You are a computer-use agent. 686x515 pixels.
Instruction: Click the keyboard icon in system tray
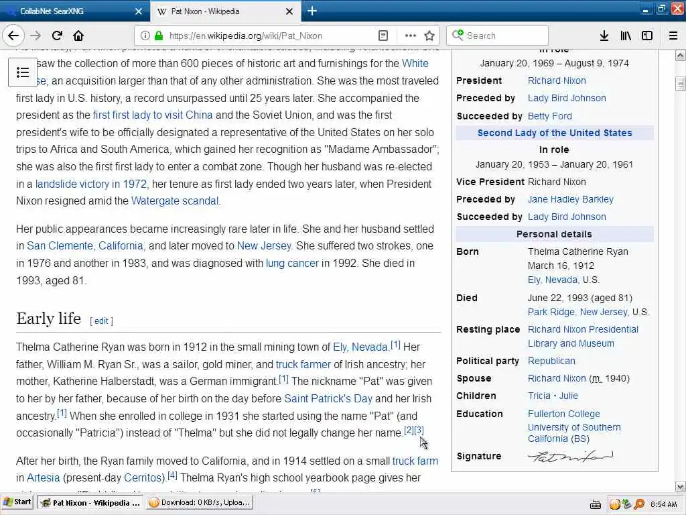(x=596, y=504)
